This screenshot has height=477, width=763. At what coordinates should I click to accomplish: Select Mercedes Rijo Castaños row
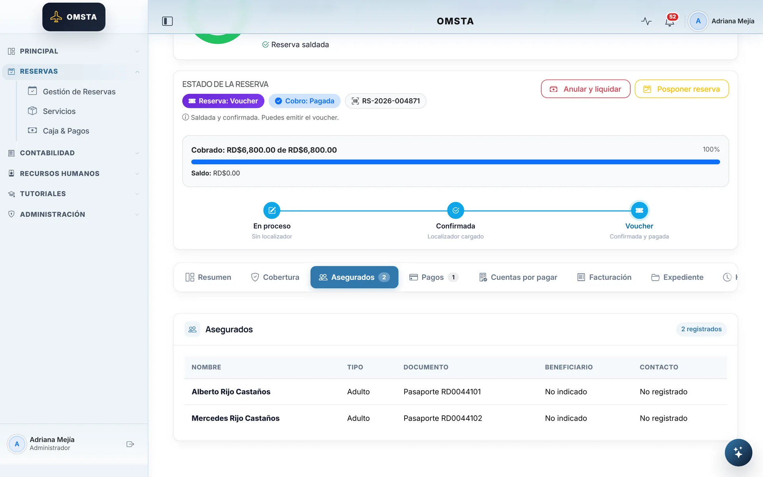click(455, 418)
